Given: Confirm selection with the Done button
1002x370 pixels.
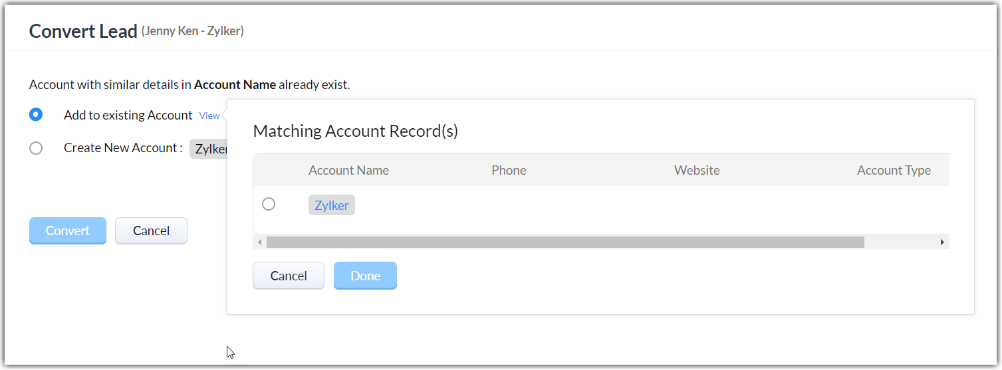Looking at the screenshot, I should click(365, 276).
